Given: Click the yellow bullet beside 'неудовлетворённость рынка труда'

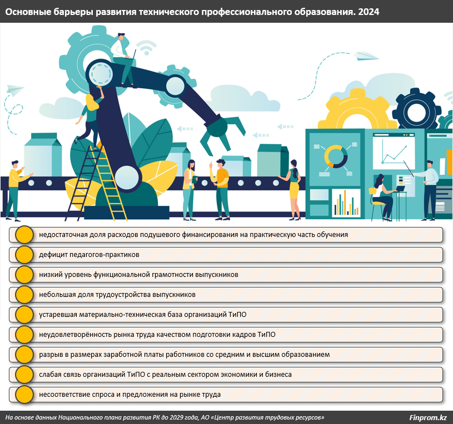Looking at the screenshot, I should pos(24,335).
